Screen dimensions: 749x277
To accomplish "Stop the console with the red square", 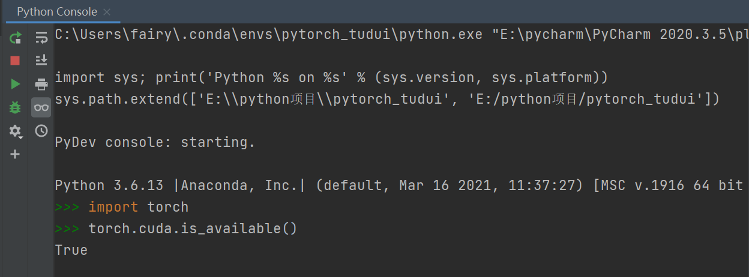I will click(x=15, y=61).
